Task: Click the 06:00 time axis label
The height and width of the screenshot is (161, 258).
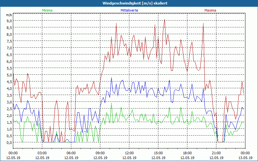Action: (x=71, y=153)
